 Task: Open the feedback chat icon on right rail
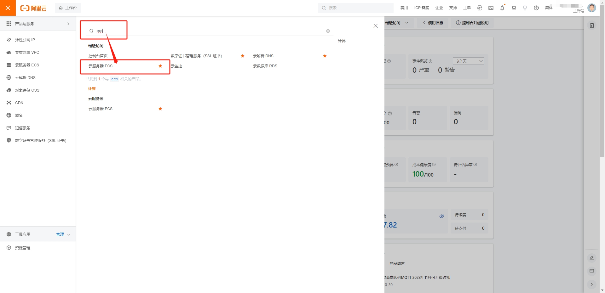point(592,271)
